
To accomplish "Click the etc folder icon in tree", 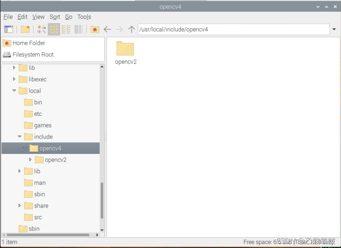I will (28, 114).
